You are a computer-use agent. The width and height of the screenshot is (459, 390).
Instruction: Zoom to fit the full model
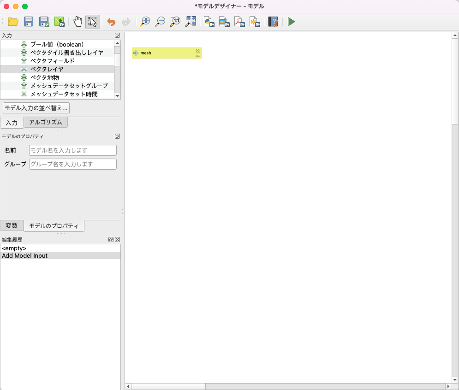coord(191,22)
